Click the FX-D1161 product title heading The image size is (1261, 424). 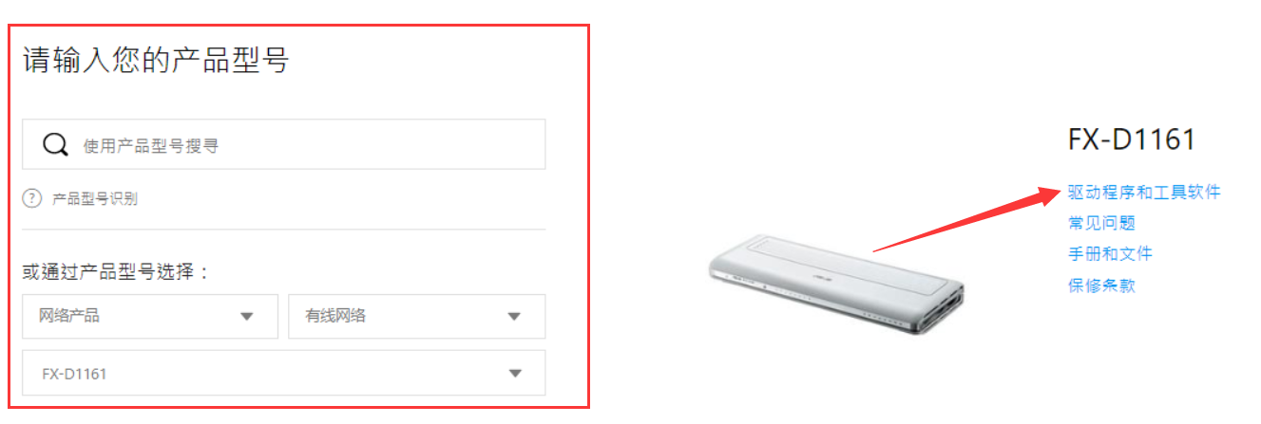pos(1132,140)
